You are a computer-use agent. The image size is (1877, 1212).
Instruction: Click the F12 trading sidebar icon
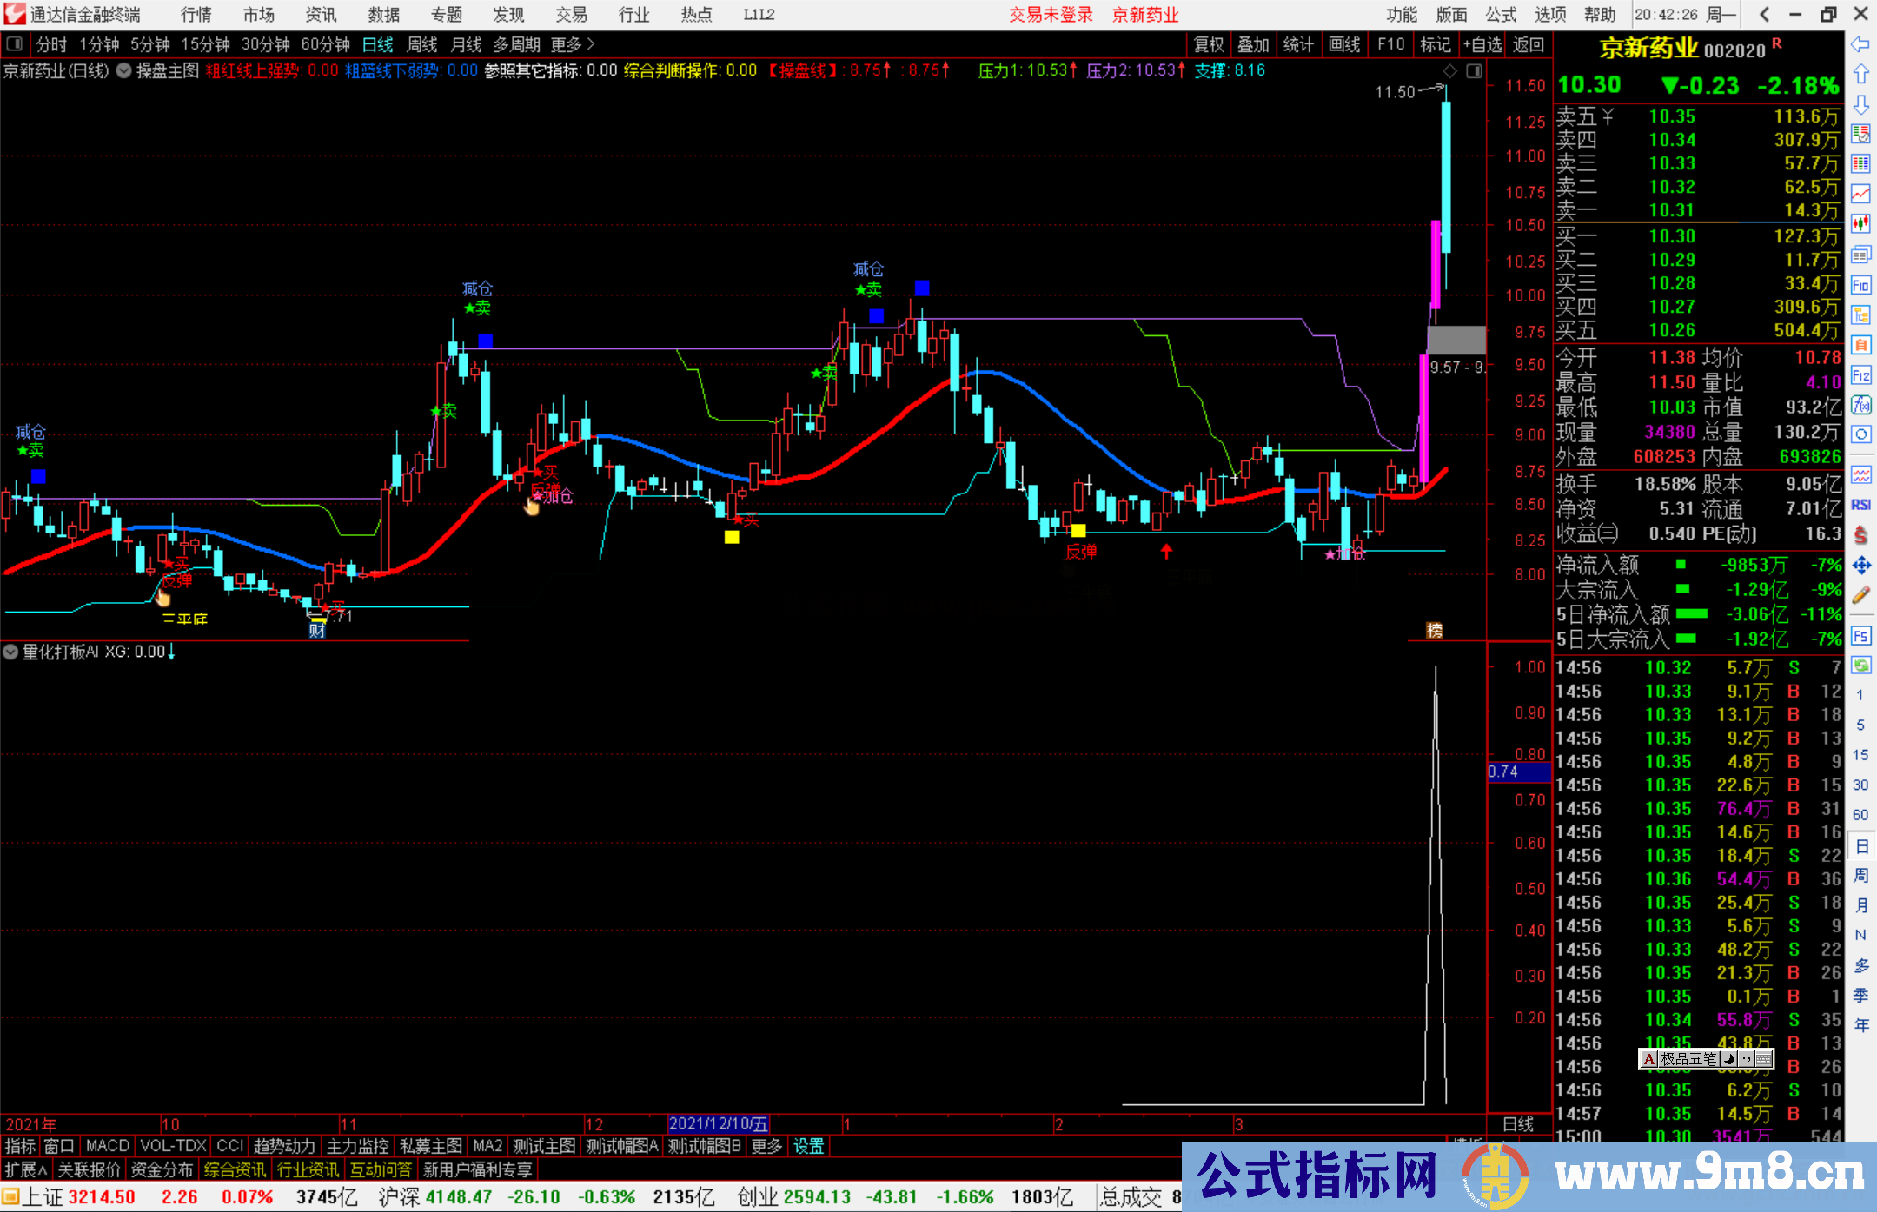coord(1860,375)
